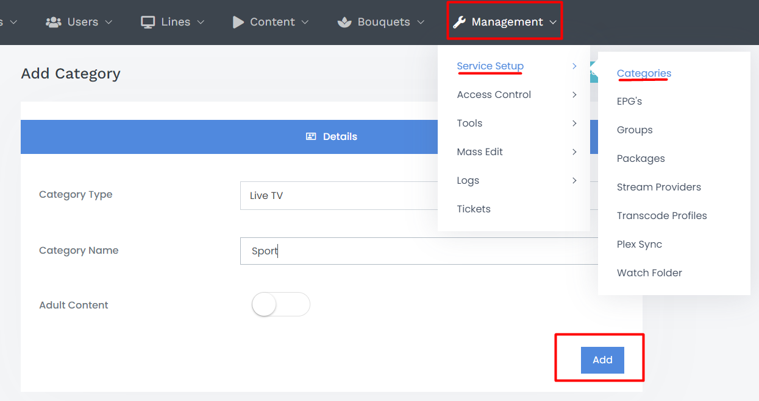The height and width of the screenshot is (401, 759).
Task: Choose Transcode Profiles from submenu
Action: [662, 215]
